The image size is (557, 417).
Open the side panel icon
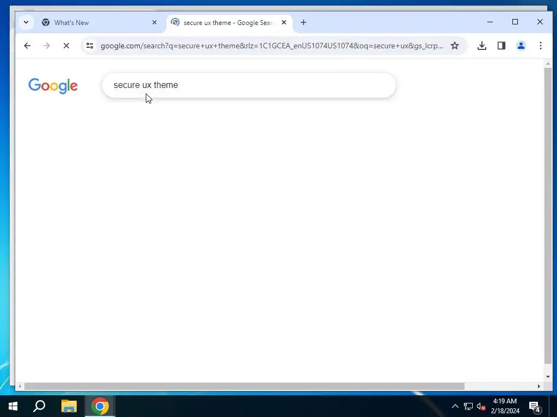[501, 46]
